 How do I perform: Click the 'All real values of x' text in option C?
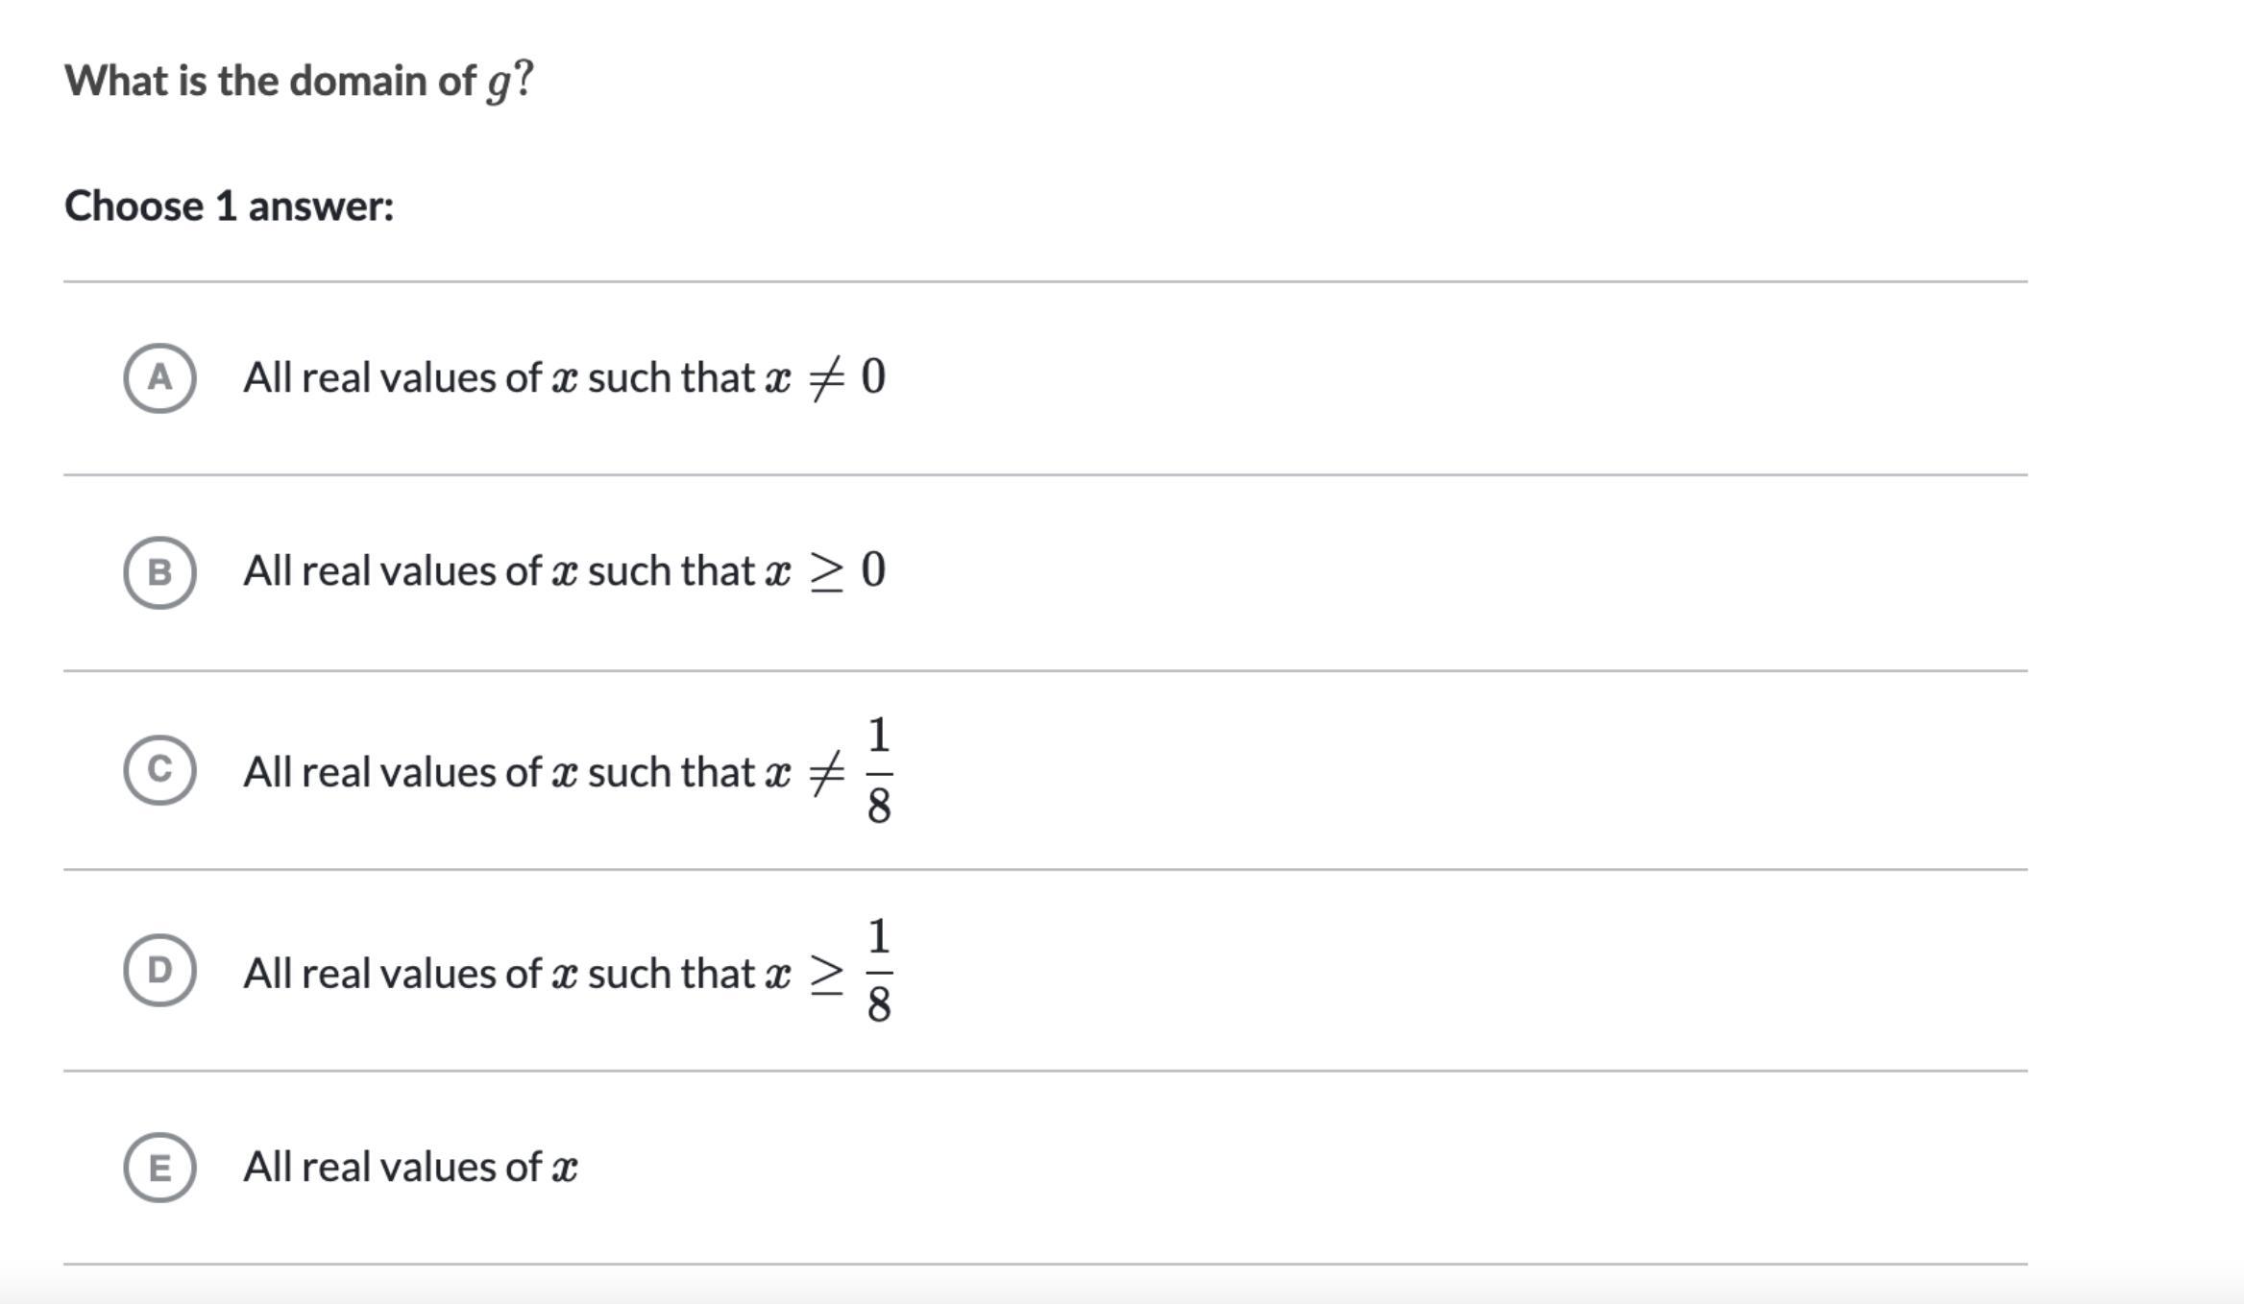pos(411,773)
